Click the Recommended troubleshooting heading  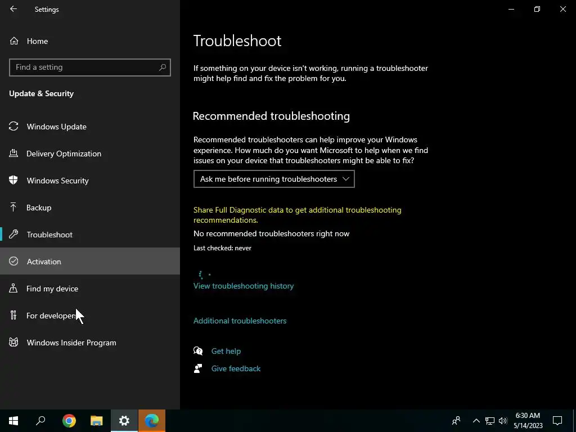click(x=271, y=116)
